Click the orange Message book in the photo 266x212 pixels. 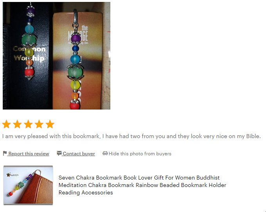(77, 61)
